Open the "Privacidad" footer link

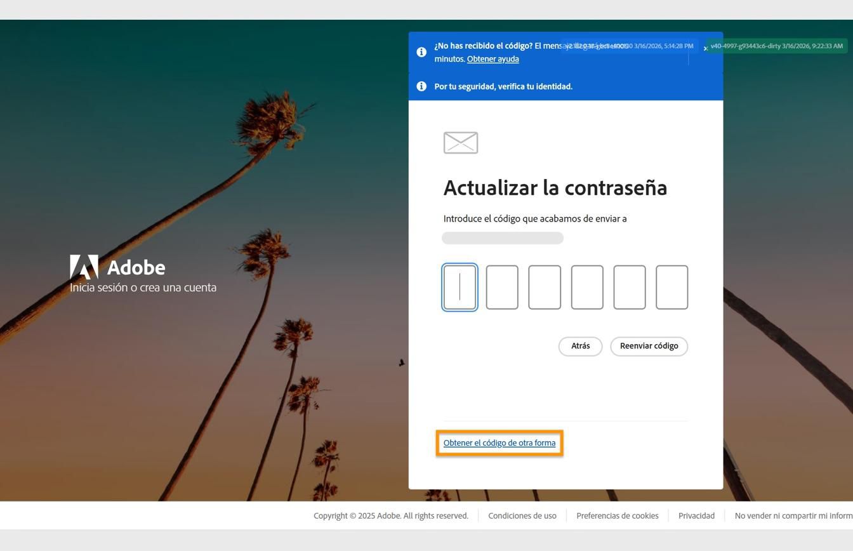click(696, 515)
